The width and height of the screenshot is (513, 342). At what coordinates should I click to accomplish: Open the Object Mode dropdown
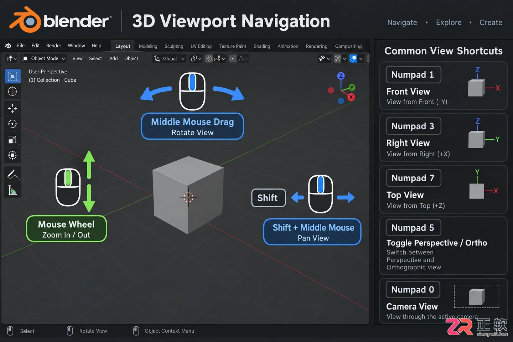(x=43, y=58)
